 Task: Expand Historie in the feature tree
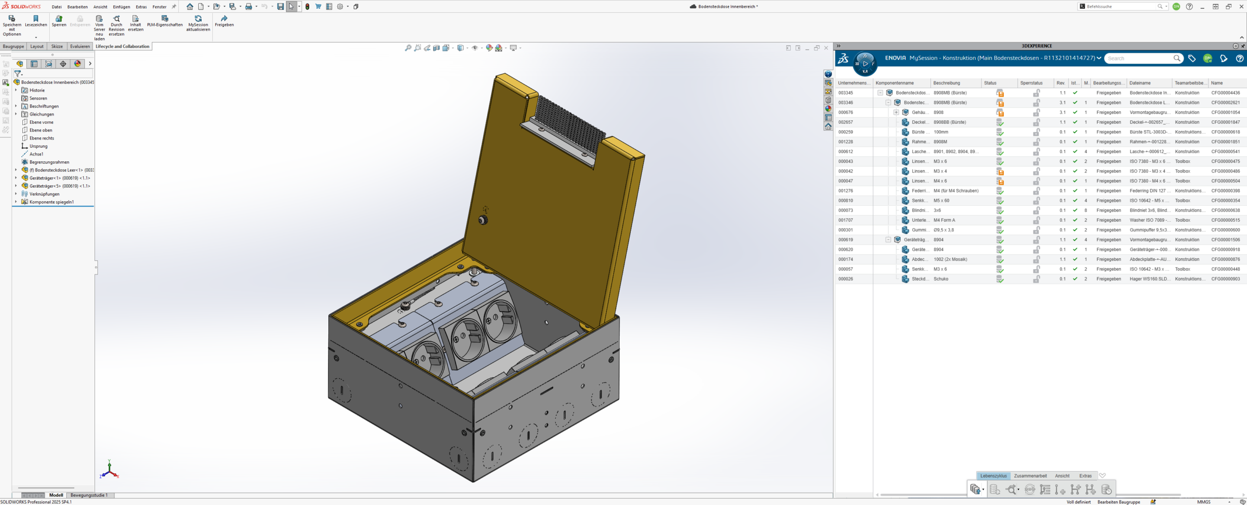[x=16, y=90]
